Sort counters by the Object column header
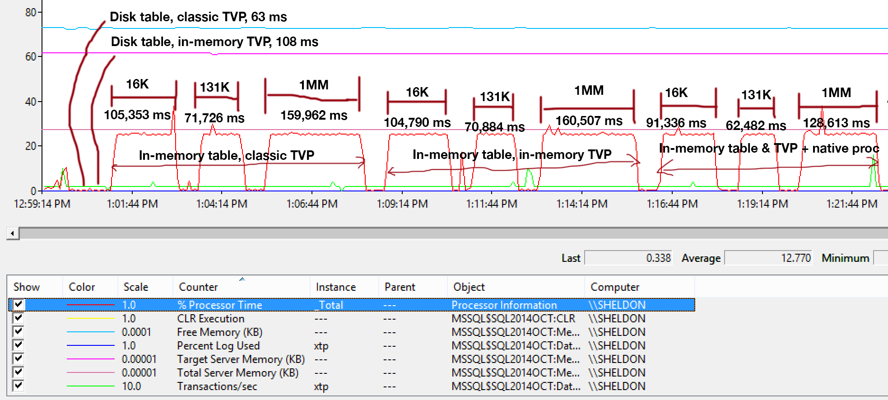This screenshot has height=400, width=888. pos(469,287)
